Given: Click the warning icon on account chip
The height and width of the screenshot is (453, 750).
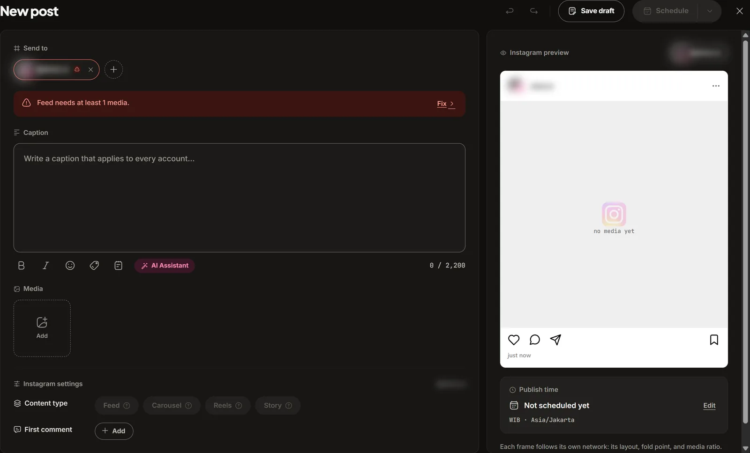Looking at the screenshot, I should pos(77,70).
